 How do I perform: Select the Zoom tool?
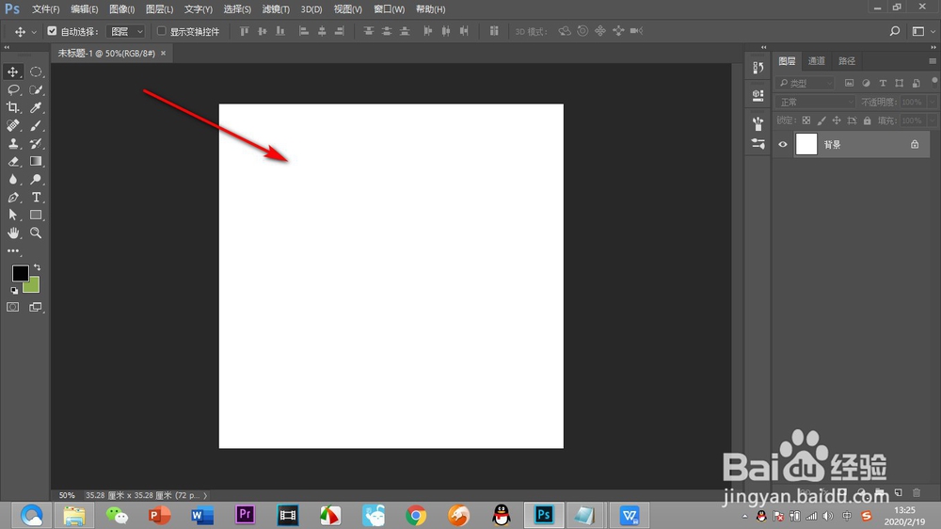point(36,233)
